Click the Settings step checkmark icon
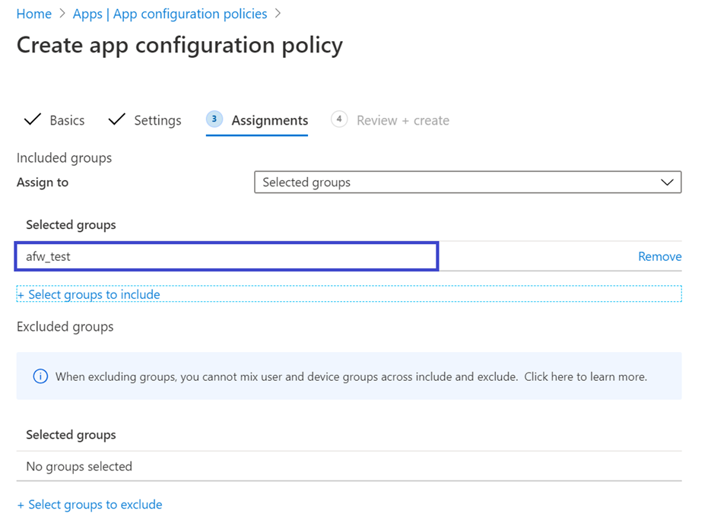The image size is (711, 517). click(116, 120)
